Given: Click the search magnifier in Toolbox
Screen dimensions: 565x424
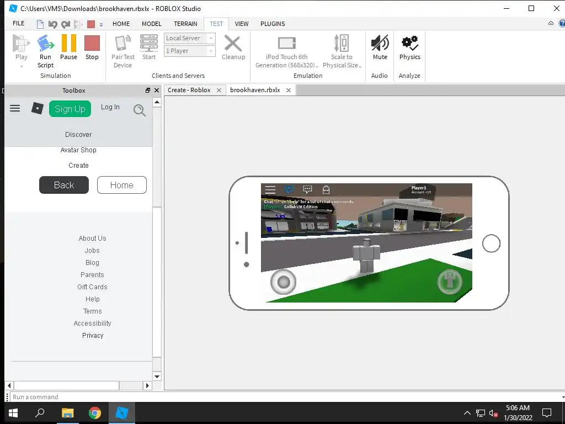Looking at the screenshot, I should tap(140, 110).
